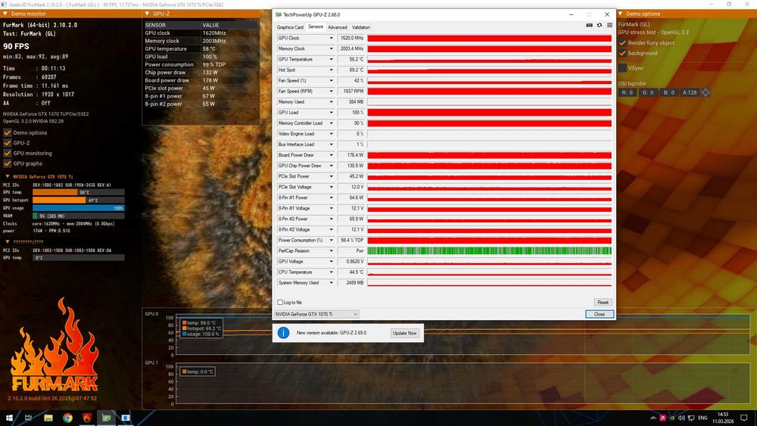
Task: Collapse the unknown ???????? GPU section
Action: click(x=8, y=241)
